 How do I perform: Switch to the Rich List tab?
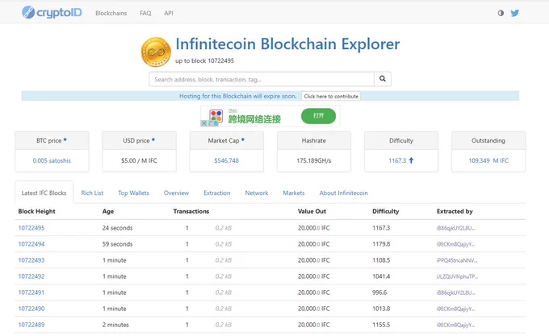(x=92, y=193)
